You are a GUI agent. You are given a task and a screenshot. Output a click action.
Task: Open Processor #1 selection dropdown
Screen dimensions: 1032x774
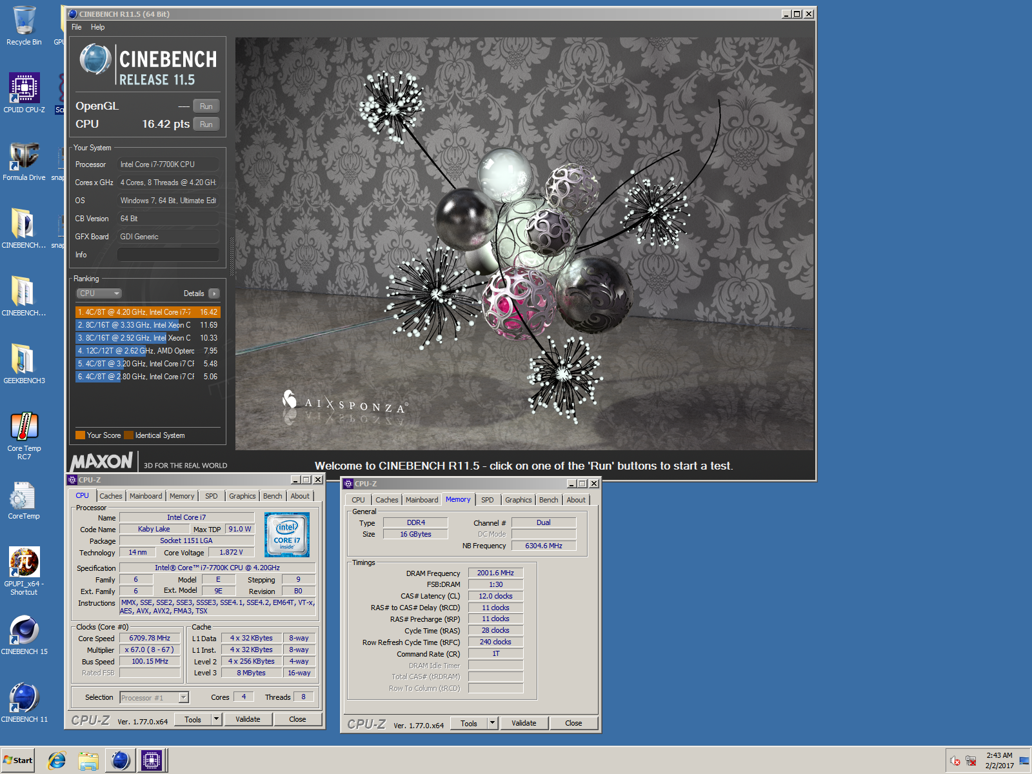(x=184, y=697)
